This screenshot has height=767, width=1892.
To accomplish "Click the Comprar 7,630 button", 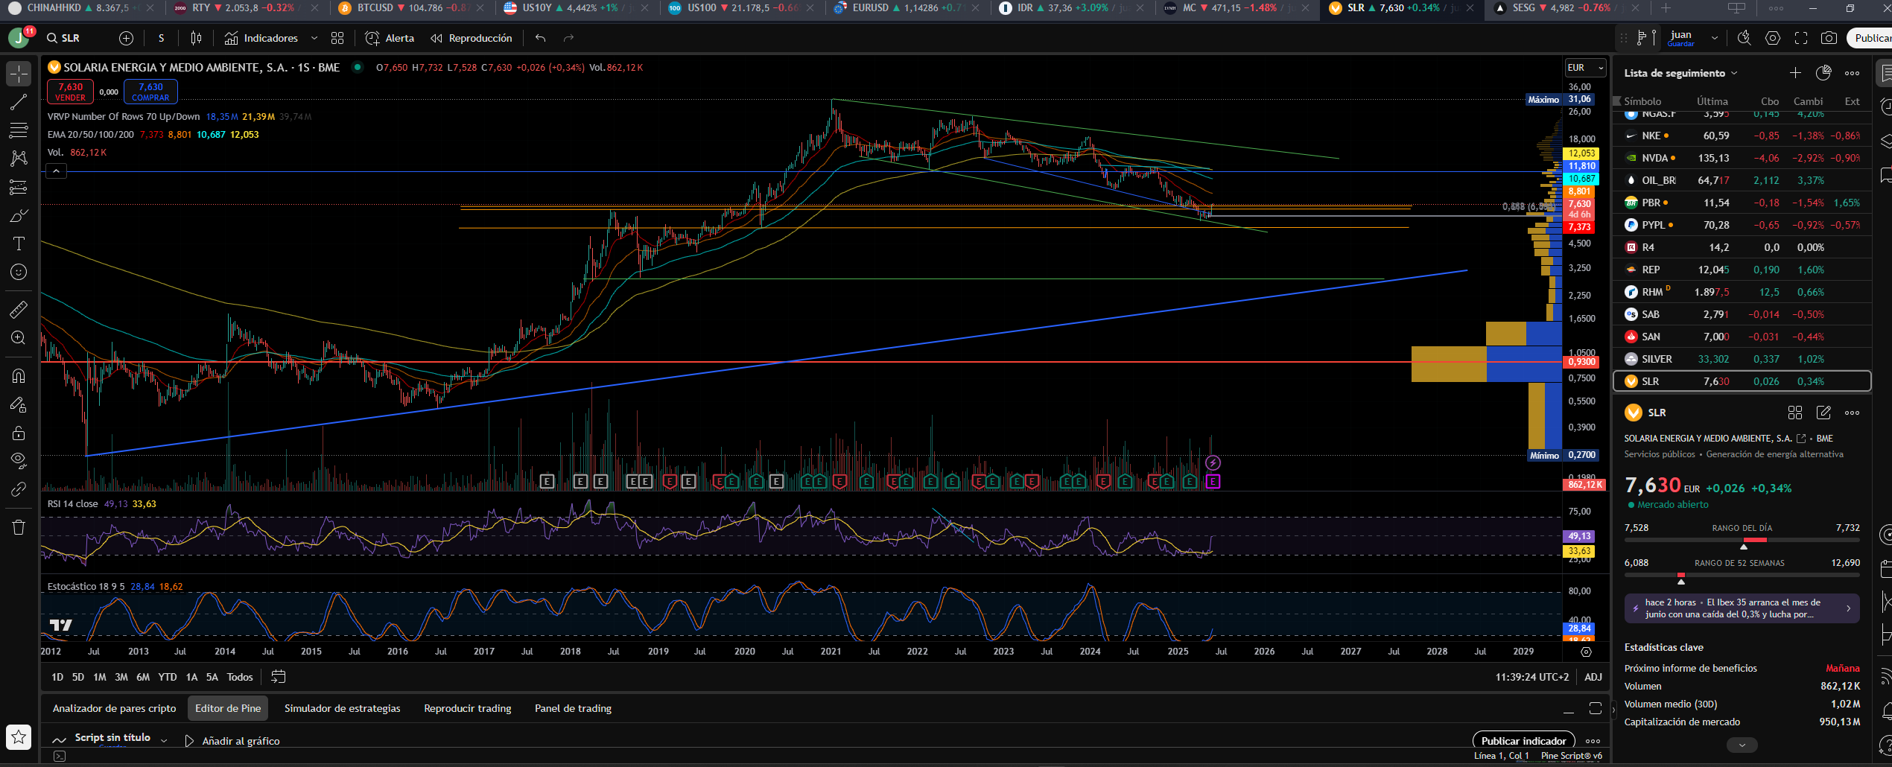I will pos(150,92).
